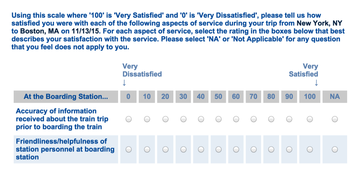Click the Very Dissatisfied scale label

click(142, 70)
